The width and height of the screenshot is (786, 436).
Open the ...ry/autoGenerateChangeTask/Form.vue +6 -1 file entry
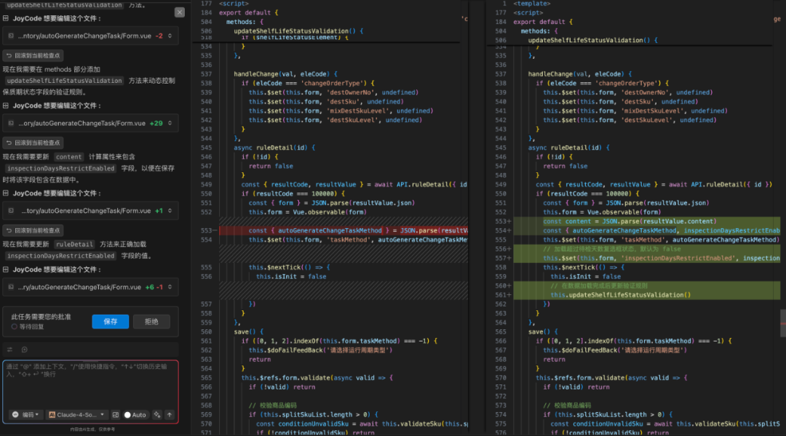(91, 287)
